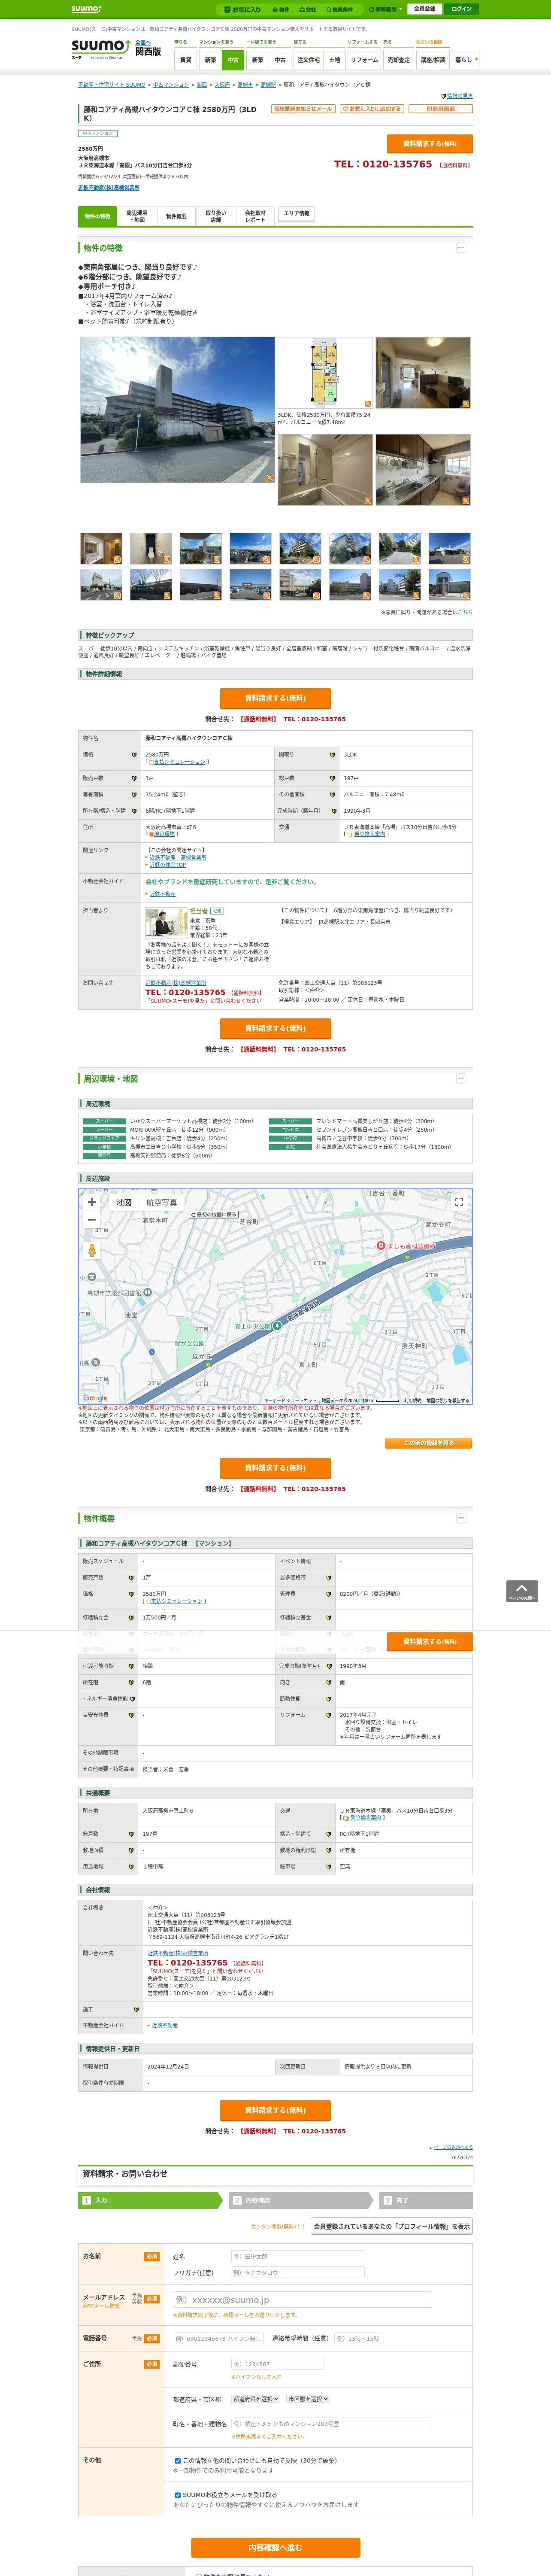The width and height of the screenshot is (551, 2576).
Task: Click the 会員登録 button in the top bar
Action: [425, 9]
